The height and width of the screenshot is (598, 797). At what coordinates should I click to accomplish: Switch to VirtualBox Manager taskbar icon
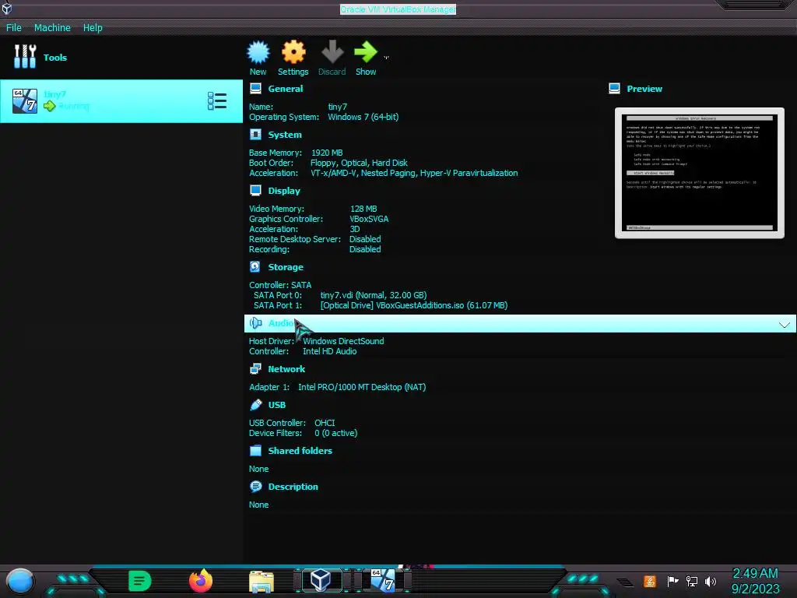[x=321, y=580]
